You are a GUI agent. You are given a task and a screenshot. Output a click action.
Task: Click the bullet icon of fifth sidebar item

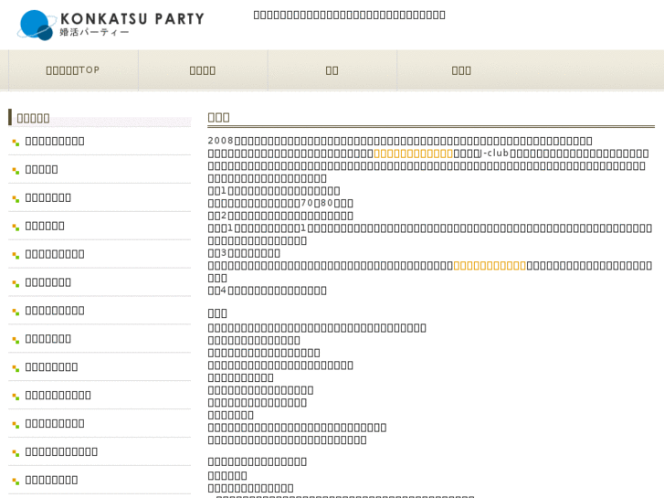(16, 255)
